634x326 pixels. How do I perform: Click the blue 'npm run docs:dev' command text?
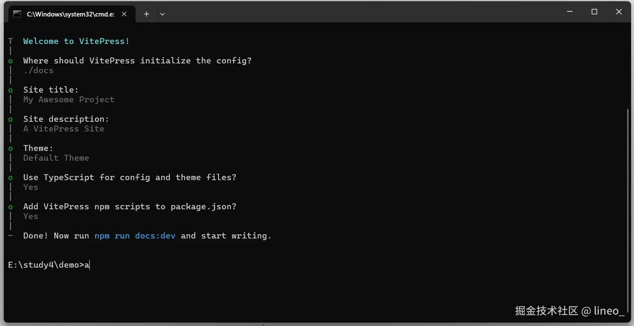point(135,236)
